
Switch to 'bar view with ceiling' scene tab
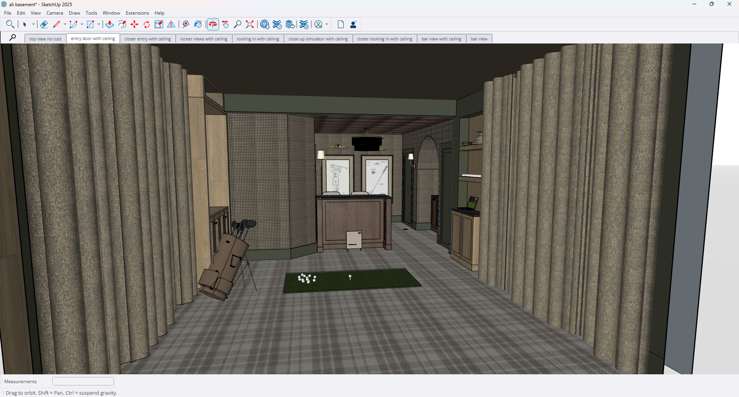tap(441, 39)
